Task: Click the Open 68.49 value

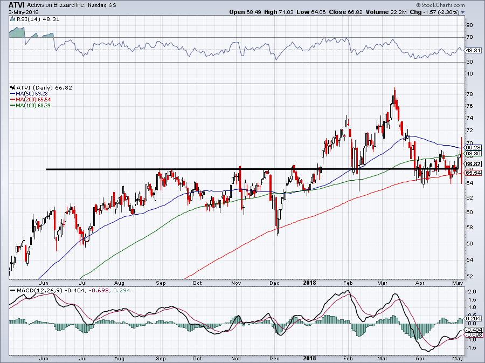Action: (245, 12)
